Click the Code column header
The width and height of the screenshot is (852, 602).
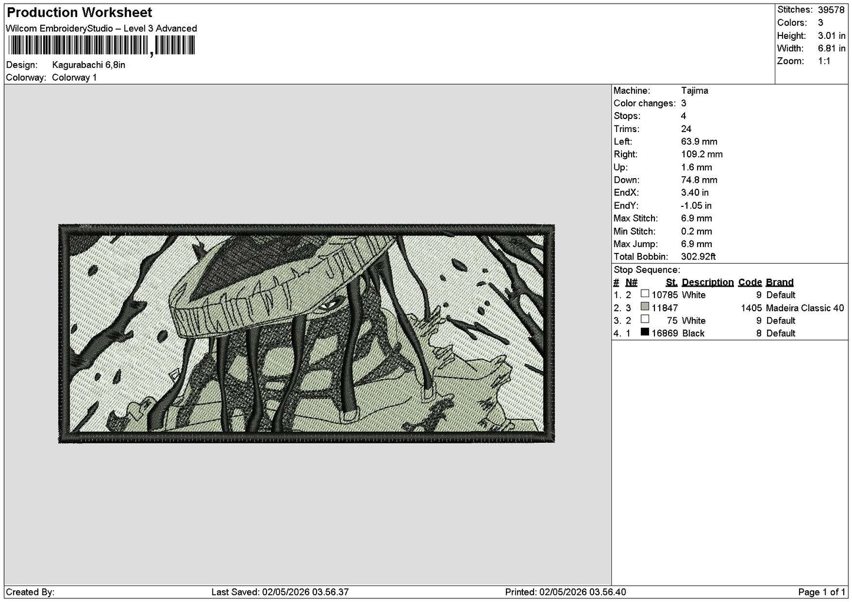click(x=749, y=282)
